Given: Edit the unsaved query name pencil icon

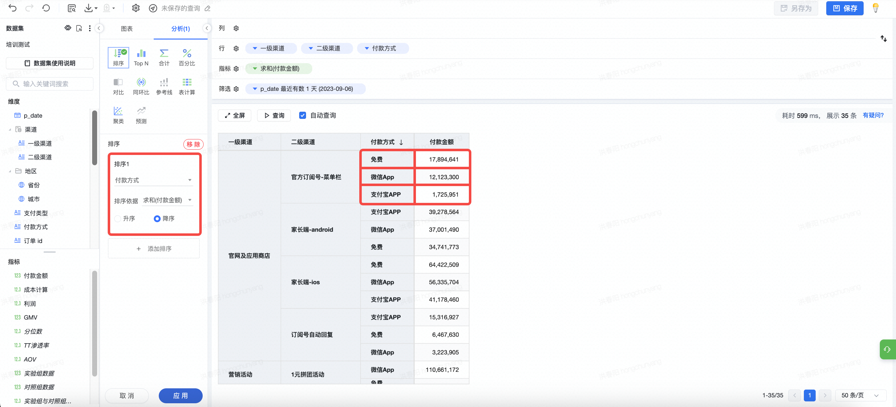Looking at the screenshot, I should [208, 8].
